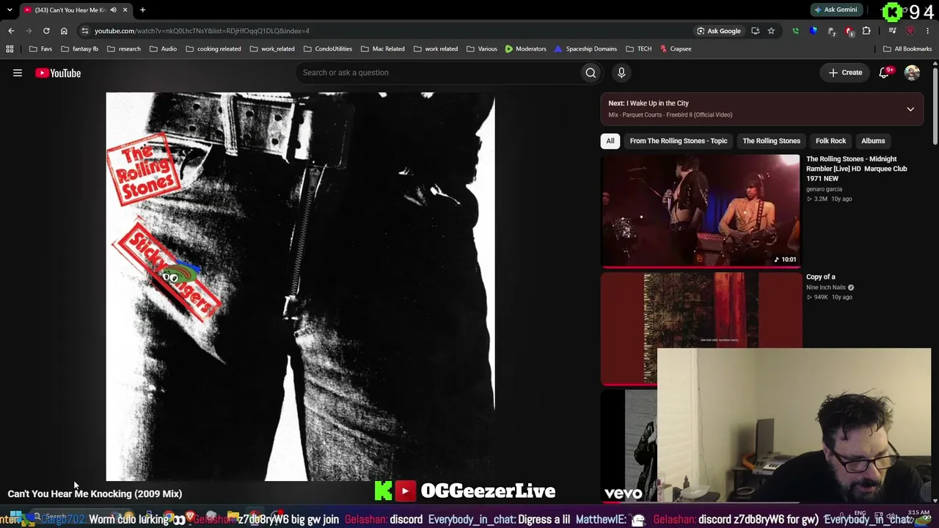This screenshot has height=528, width=939.
Task: Open the blue shield extension
Action: coord(813,31)
